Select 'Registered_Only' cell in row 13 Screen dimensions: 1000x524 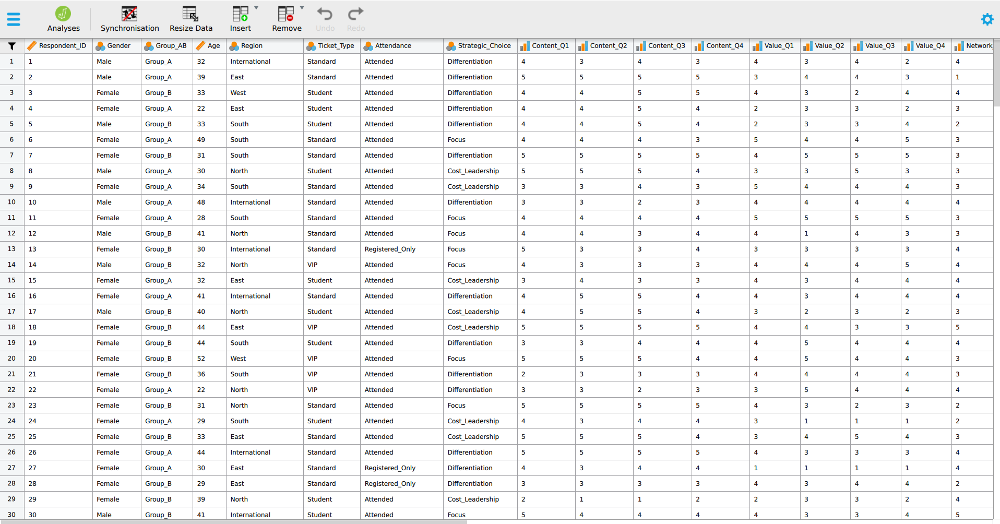coord(402,249)
